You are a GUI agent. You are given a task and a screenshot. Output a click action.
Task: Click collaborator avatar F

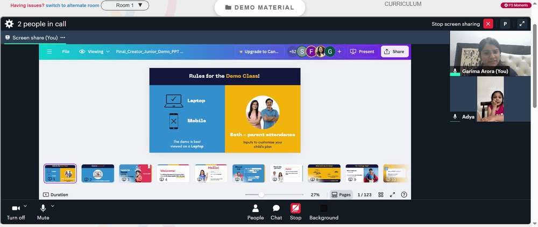tap(311, 52)
